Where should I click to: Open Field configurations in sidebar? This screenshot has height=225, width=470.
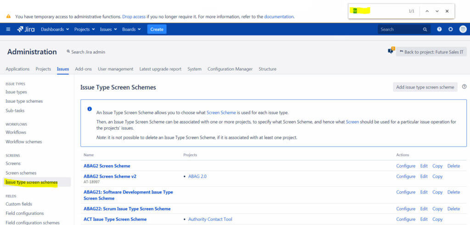click(25, 214)
